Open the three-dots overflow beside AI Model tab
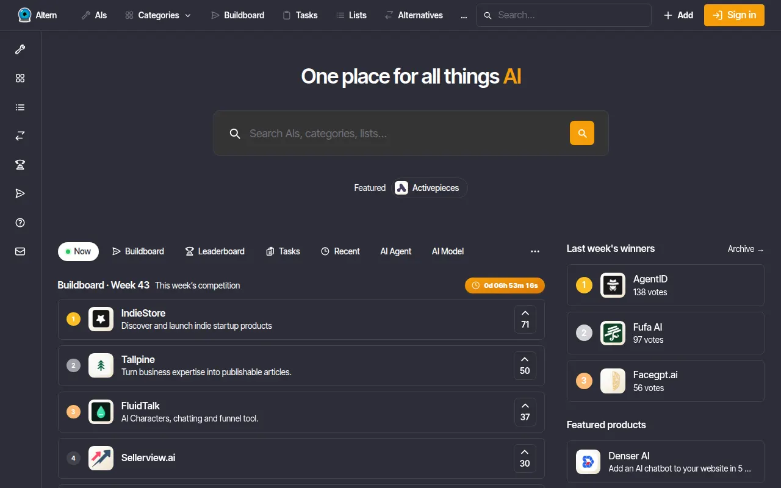The width and height of the screenshot is (781, 488). 535,251
